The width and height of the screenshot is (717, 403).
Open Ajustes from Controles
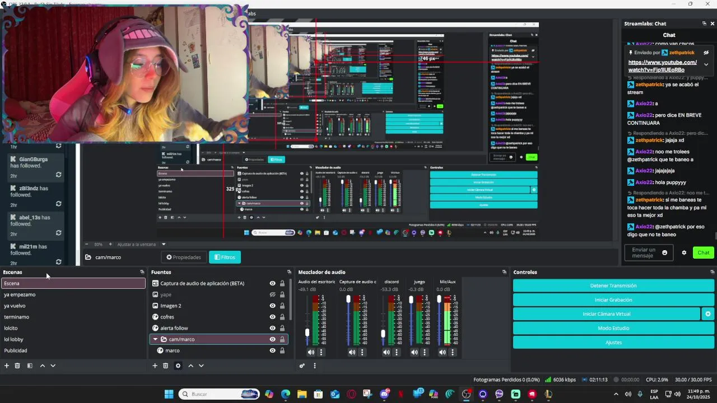[x=613, y=342]
